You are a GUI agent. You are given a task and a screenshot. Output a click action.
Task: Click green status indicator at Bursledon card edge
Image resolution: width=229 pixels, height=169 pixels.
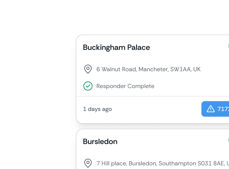click(x=228, y=140)
